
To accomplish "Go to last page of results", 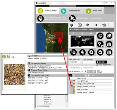I will (89, 75).
